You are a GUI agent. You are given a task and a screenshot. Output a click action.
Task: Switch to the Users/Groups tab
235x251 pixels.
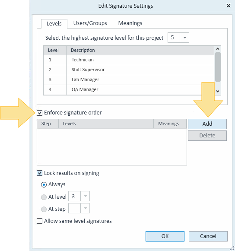90,23
